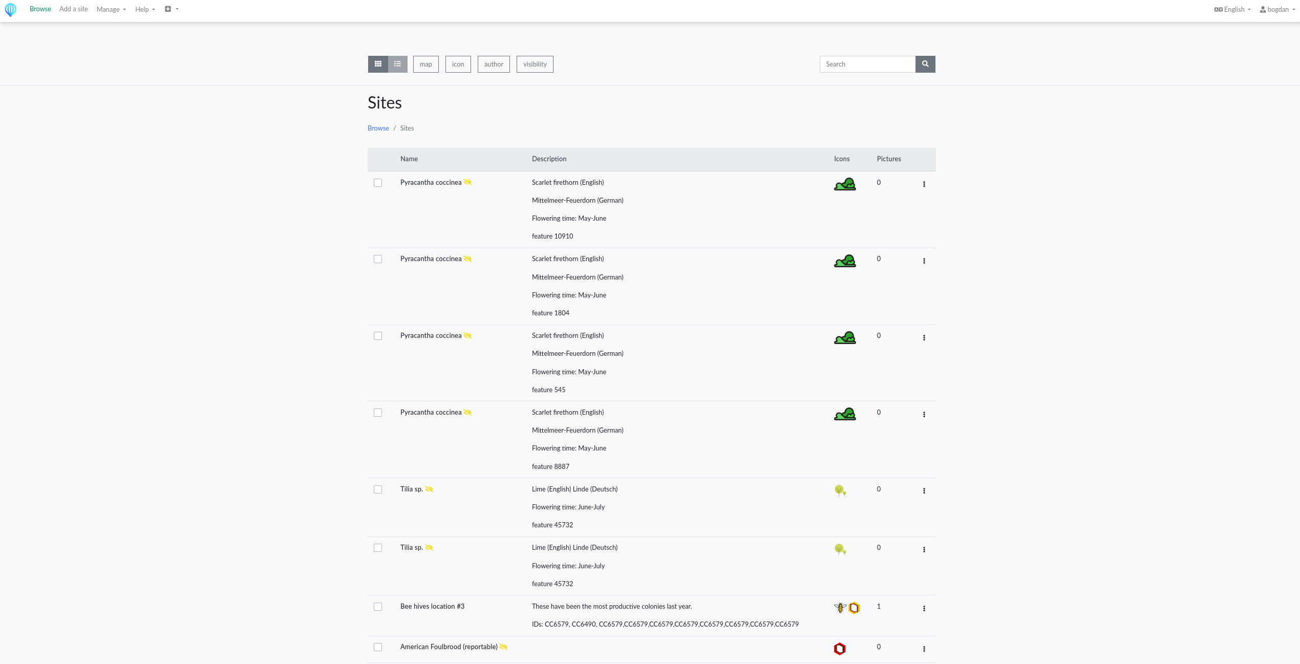The width and height of the screenshot is (1300, 664).
Task: Check the first Pyracantha coccinea checkbox
Action: tap(378, 183)
